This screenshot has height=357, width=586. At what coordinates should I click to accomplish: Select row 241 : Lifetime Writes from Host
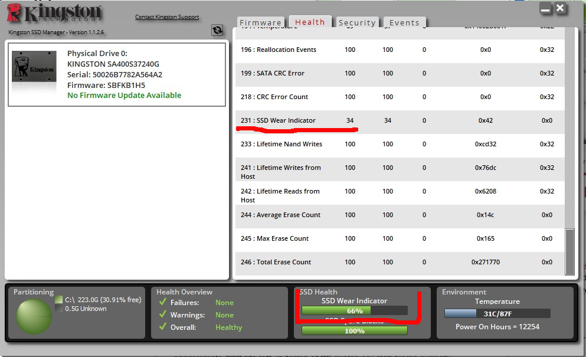click(x=400, y=169)
